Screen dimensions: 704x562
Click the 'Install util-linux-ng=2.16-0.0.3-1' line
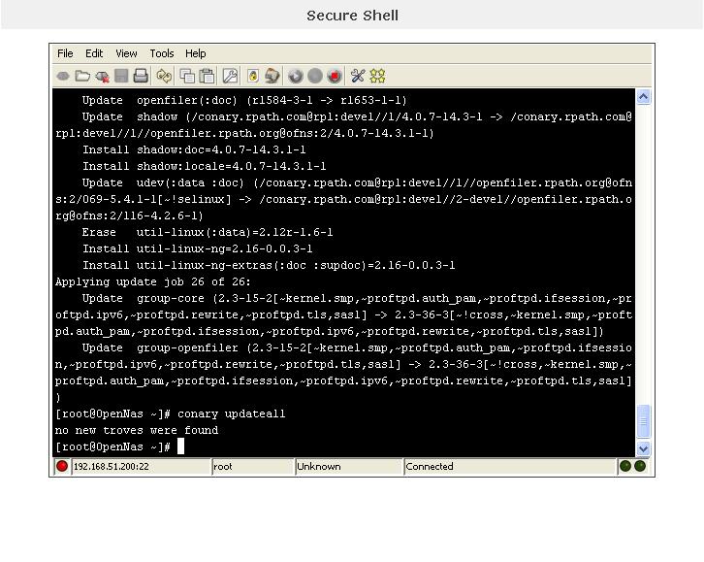198,248
